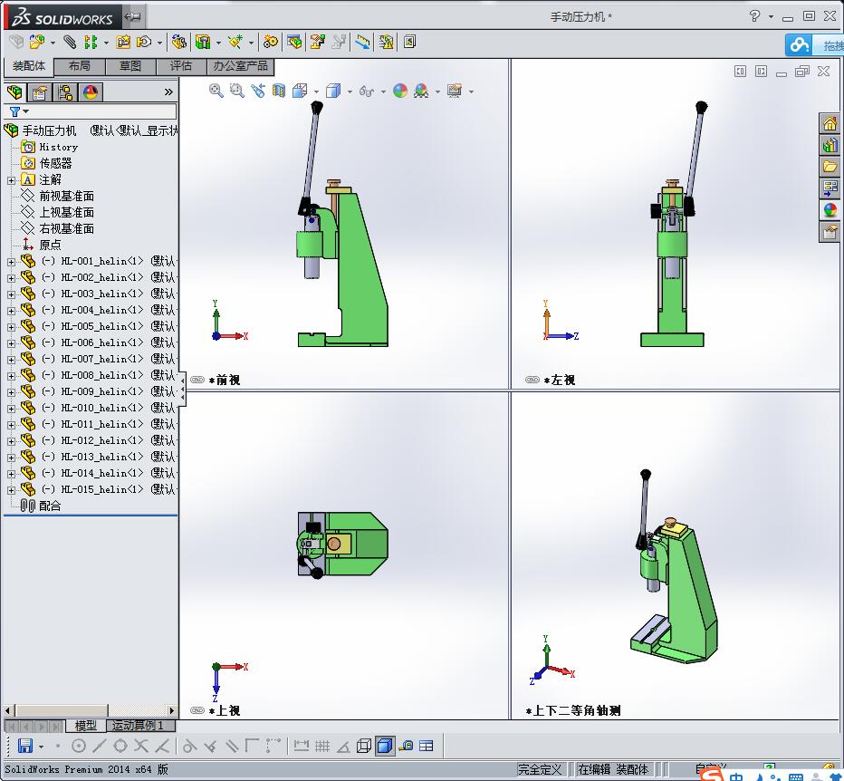This screenshot has height=781, width=844.
Task: Expand the manager panel tabs chevron
Action: tap(168, 92)
